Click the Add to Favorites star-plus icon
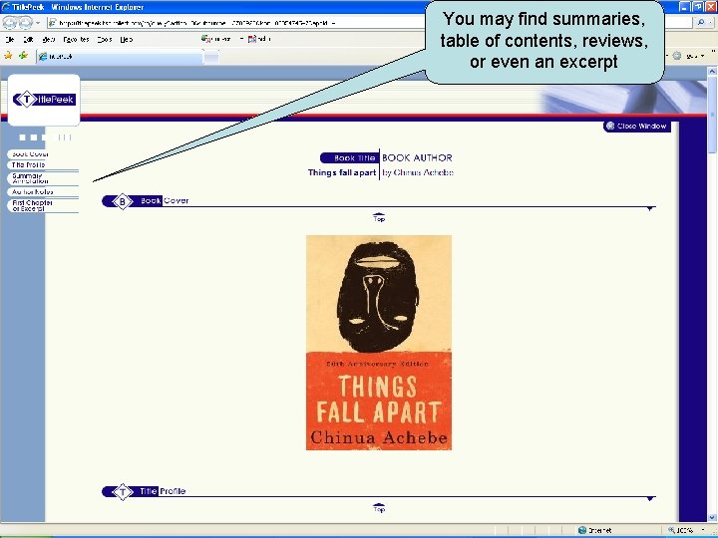Viewport: 718px width, 538px height. tap(23, 56)
